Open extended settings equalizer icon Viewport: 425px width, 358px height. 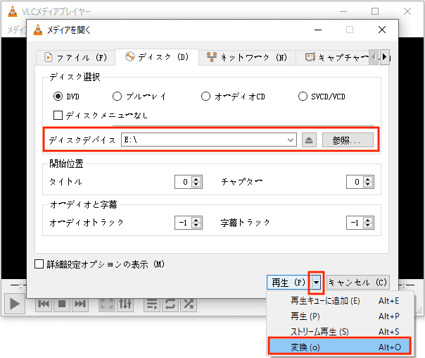[125, 304]
